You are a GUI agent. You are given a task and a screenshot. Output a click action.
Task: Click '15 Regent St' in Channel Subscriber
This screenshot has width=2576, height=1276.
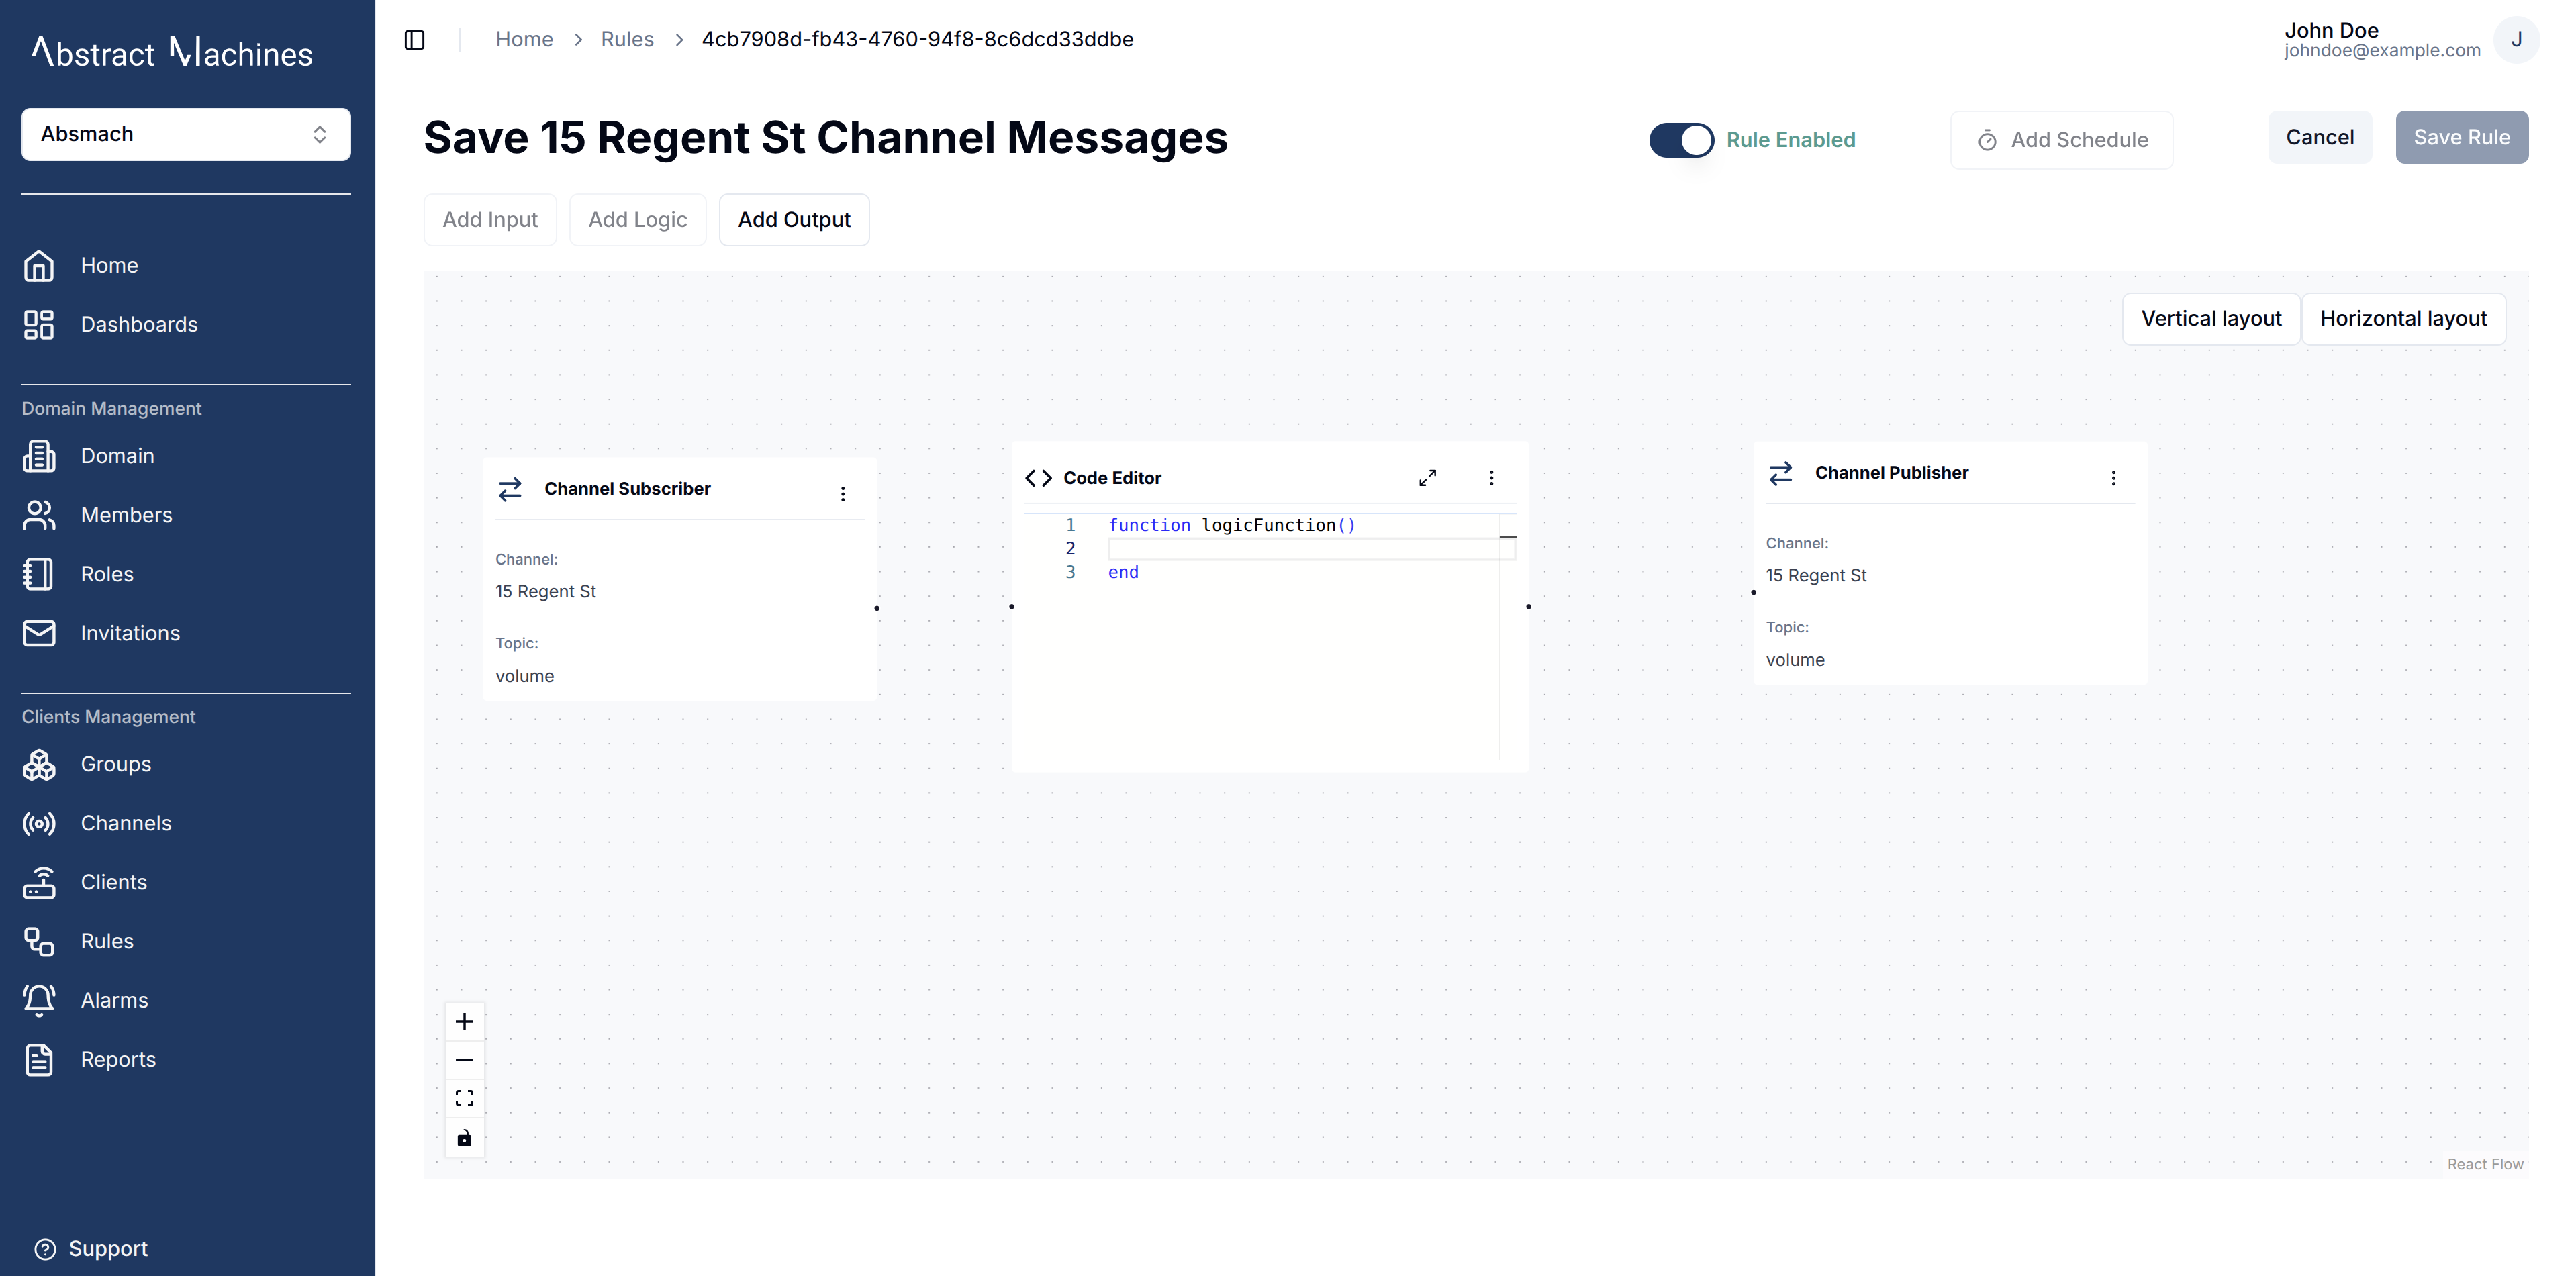(x=545, y=591)
